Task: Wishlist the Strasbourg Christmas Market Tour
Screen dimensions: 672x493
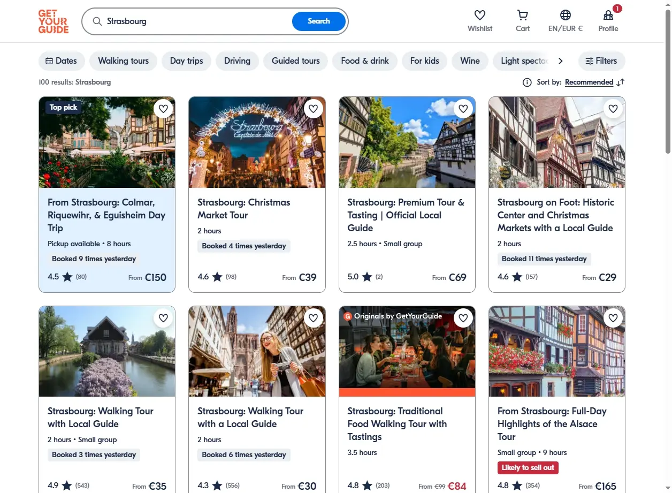Action: (x=314, y=109)
